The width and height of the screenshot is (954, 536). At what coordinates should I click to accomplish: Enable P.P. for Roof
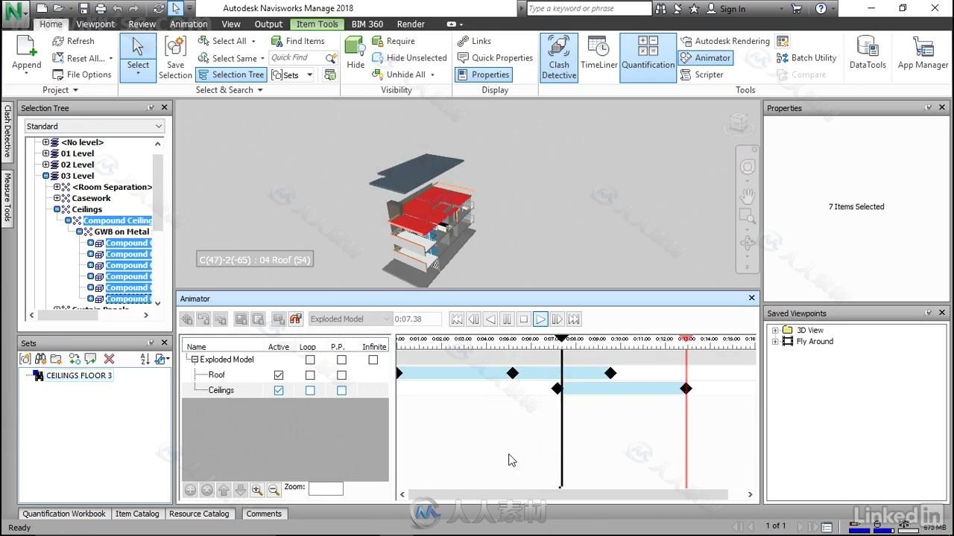click(341, 374)
